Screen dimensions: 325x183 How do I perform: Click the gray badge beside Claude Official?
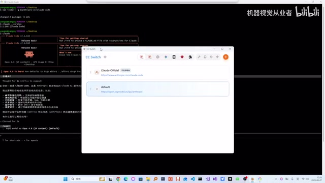coord(125,70)
